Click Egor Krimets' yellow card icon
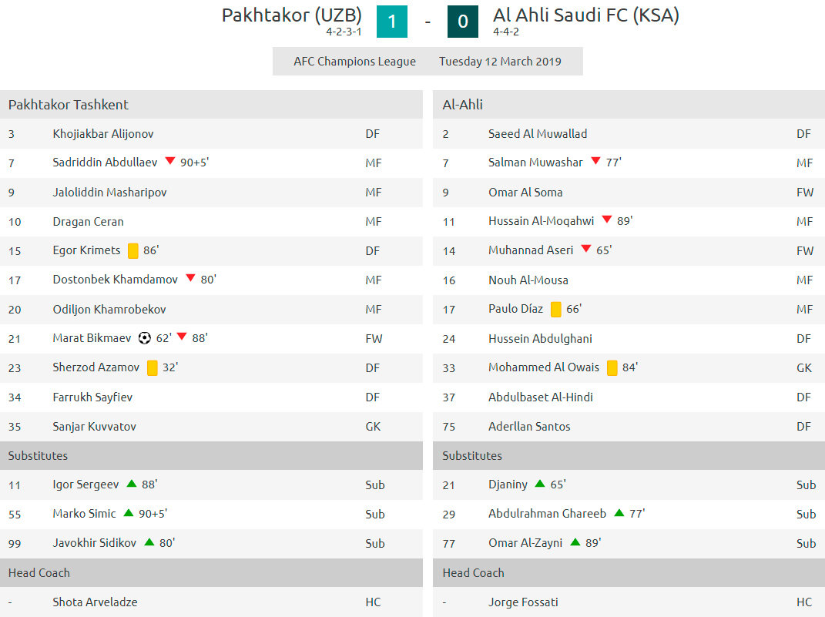The image size is (825, 617). 133,250
